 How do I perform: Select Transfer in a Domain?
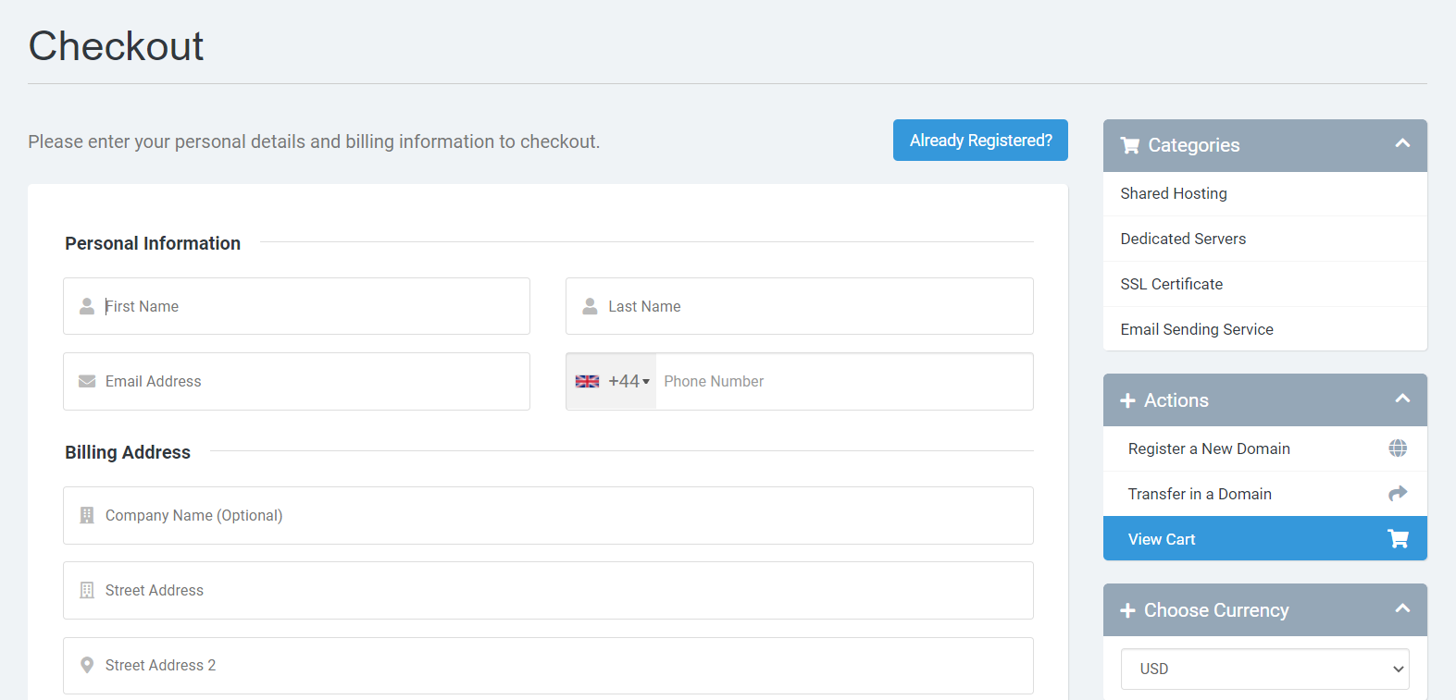point(1265,494)
